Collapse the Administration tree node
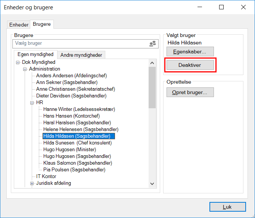Image resolution: width=255 pixels, height=218 pixels. pos(25,69)
